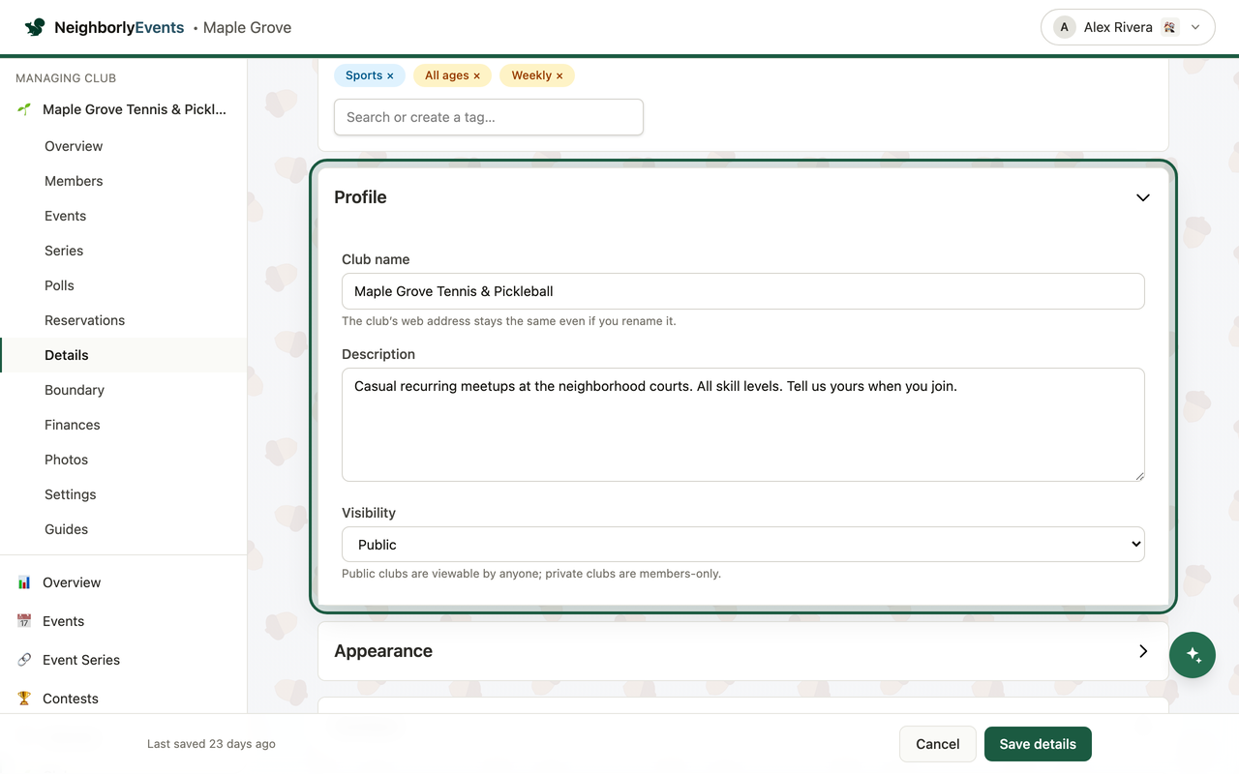1239x774 pixels.
Task: Click into the Club name field
Action: [x=743, y=291]
